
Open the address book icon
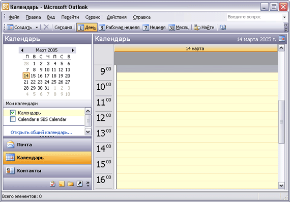point(223,28)
